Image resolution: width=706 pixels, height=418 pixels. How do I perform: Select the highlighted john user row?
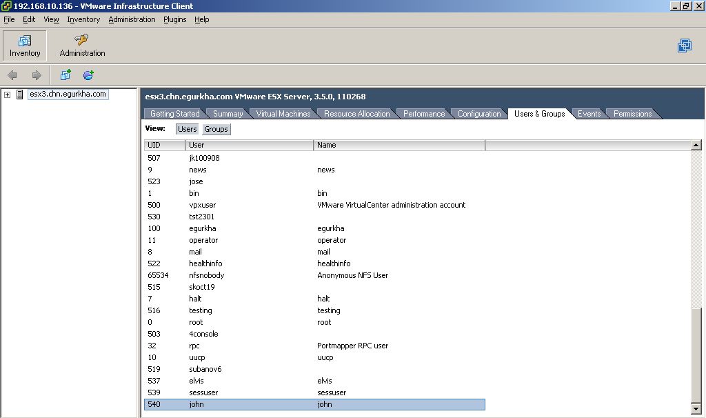(x=314, y=404)
